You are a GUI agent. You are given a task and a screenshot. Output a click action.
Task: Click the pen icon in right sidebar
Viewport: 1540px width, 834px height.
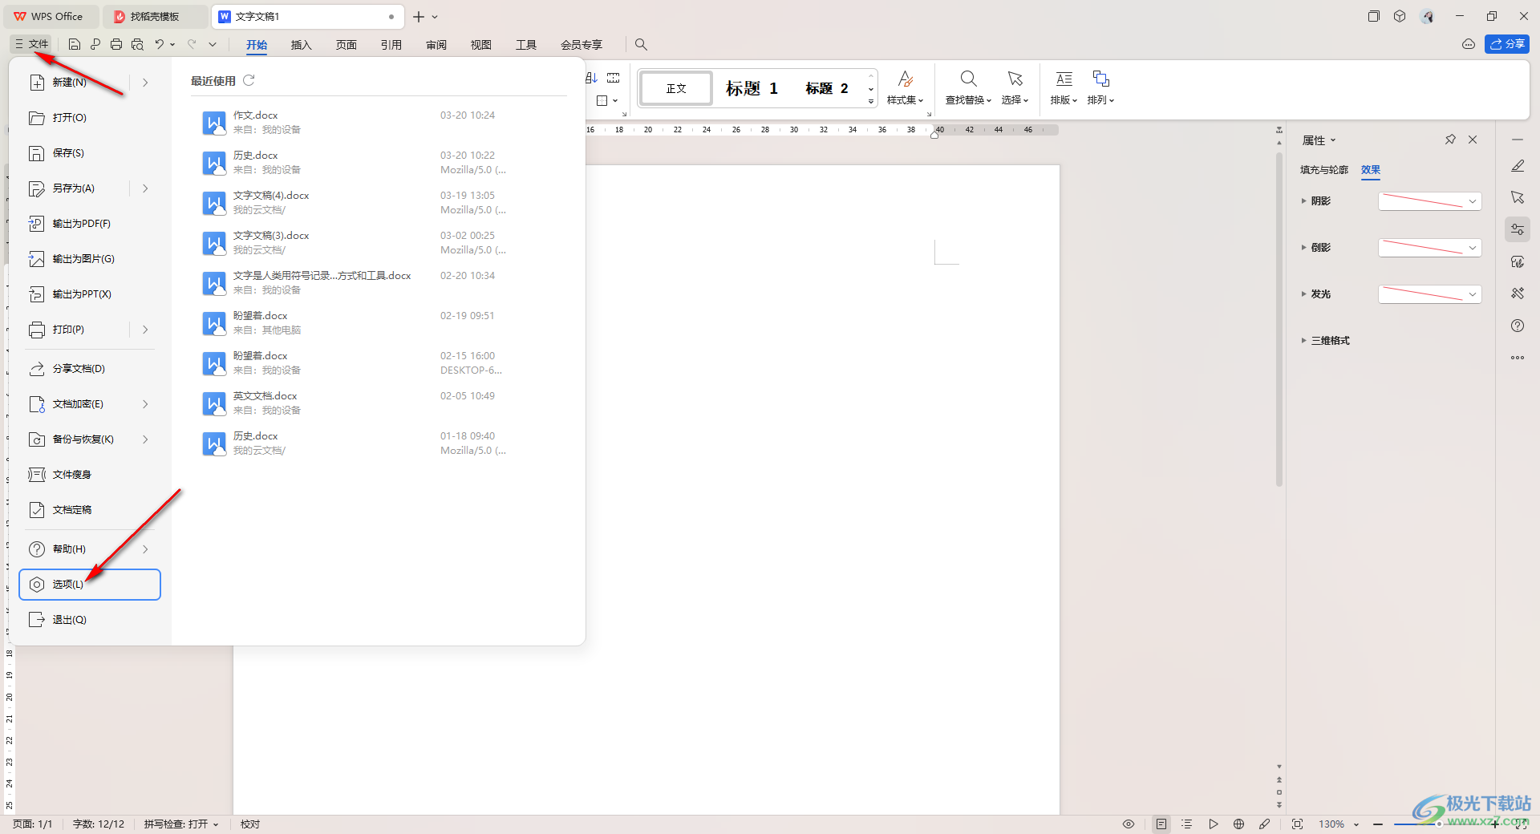pyautogui.click(x=1518, y=166)
